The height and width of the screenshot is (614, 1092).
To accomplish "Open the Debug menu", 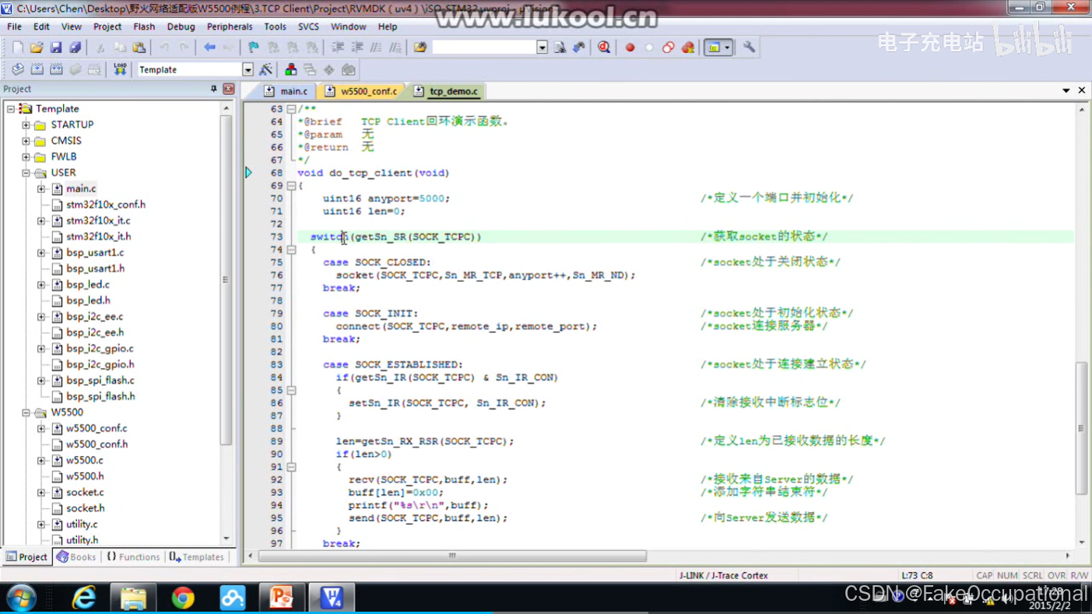I will click(181, 26).
